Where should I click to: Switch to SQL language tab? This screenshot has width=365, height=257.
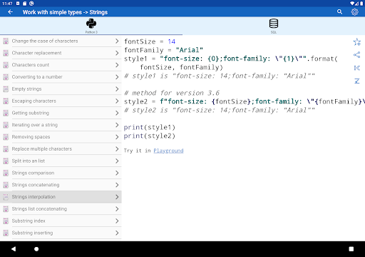coord(274,26)
